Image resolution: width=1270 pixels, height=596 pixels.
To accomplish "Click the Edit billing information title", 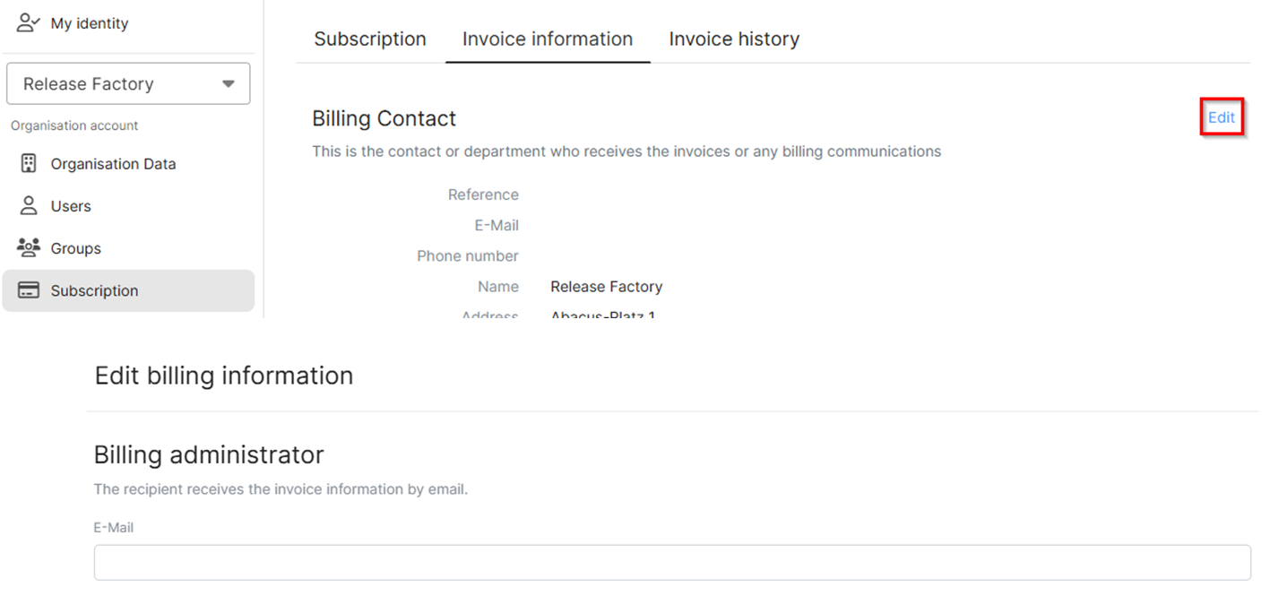I will pyautogui.click(x=223, y=376).
